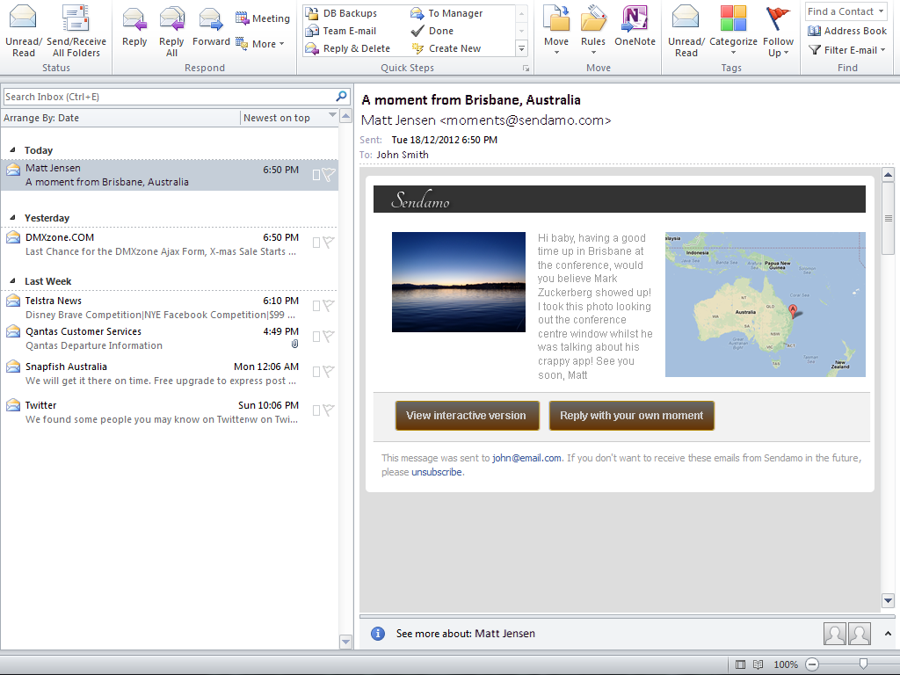Click View interactive version button
Screen dimensions: 900x675
[x=467, y=416]
